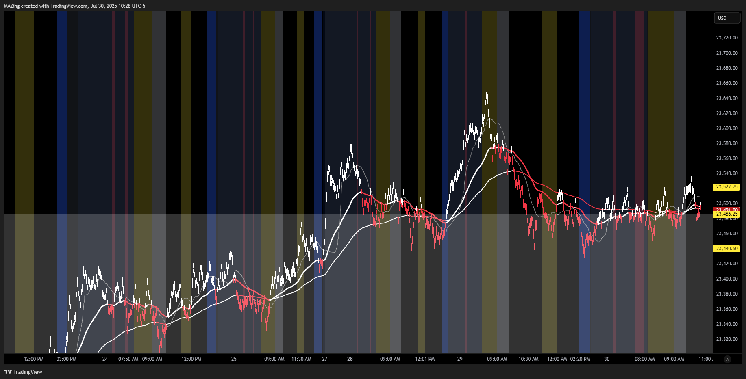Click the 03:00 PM time axis label
Screen dimensions: 746x379
(x=66, y=359)
